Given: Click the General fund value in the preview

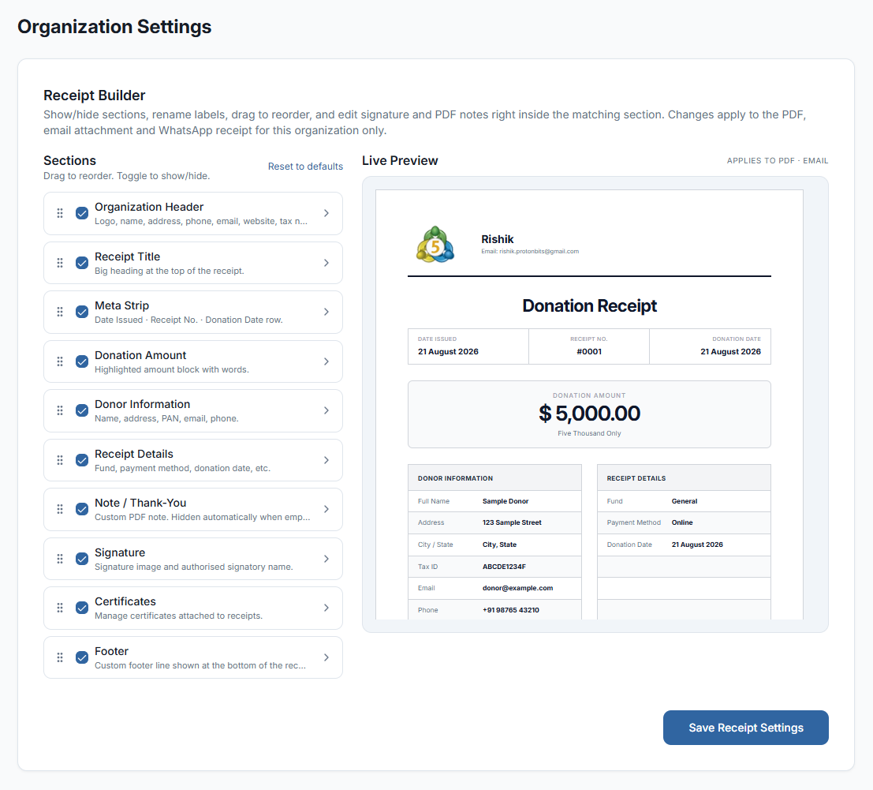Looking at the screenshot, I should pos(685,501).
